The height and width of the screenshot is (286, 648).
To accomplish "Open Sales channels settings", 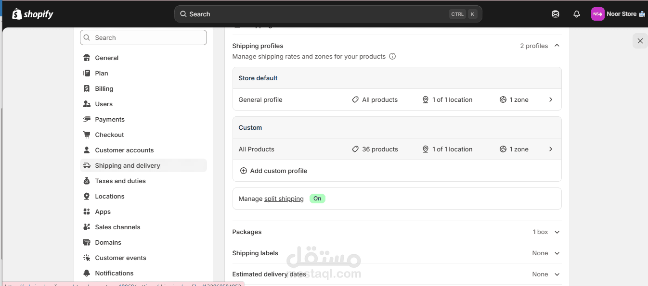I will 143,227.
